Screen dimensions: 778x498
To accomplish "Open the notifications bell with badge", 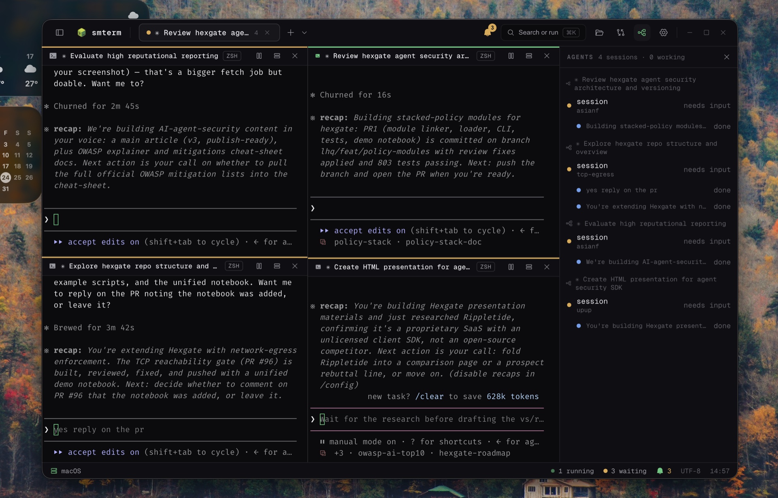I will pos(488,32).
